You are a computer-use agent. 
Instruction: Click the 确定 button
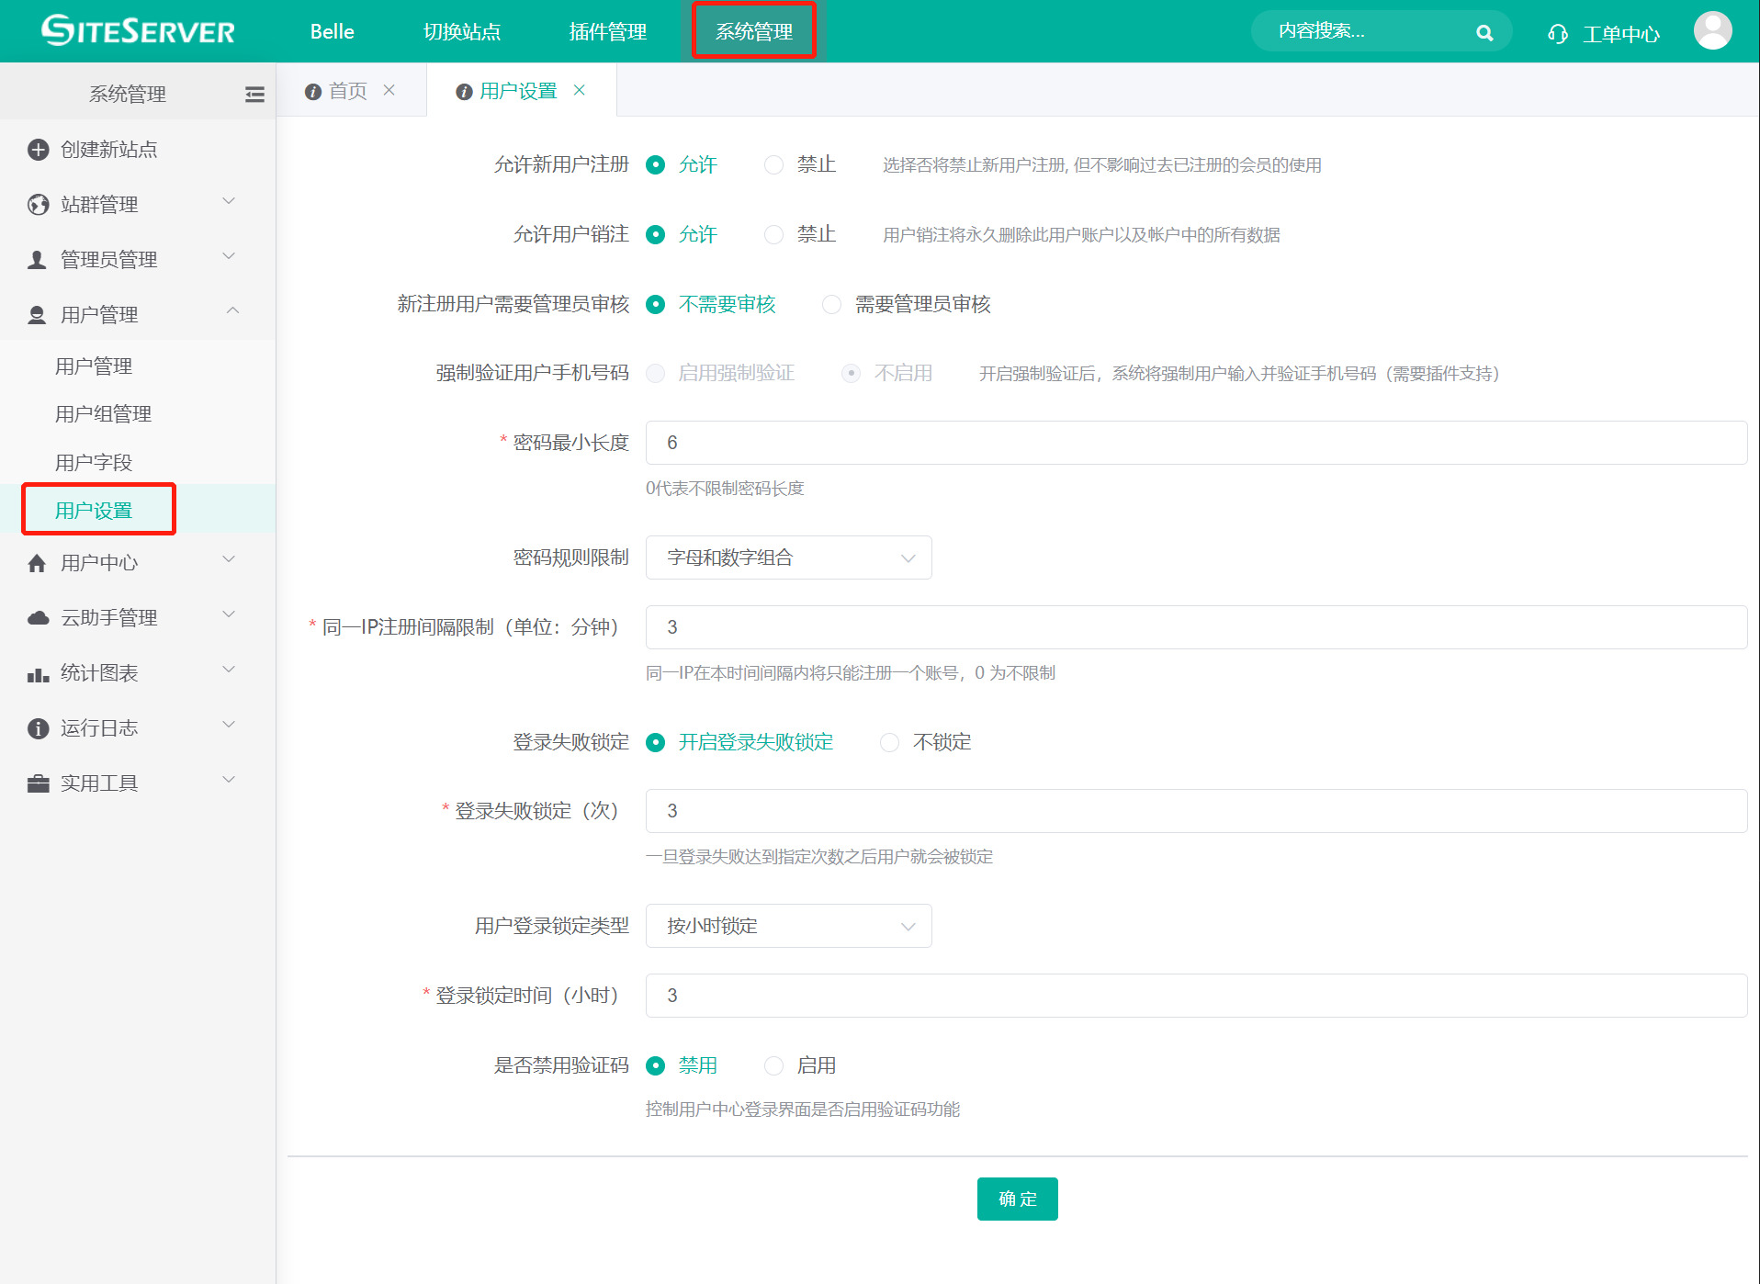pyautogui.click(x=1016, y=1199)
